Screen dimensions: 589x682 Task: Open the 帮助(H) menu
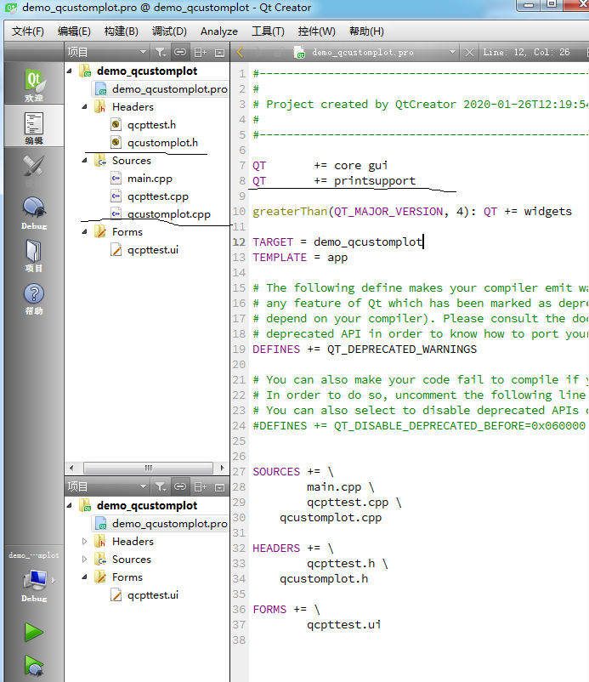click(366, 31)
